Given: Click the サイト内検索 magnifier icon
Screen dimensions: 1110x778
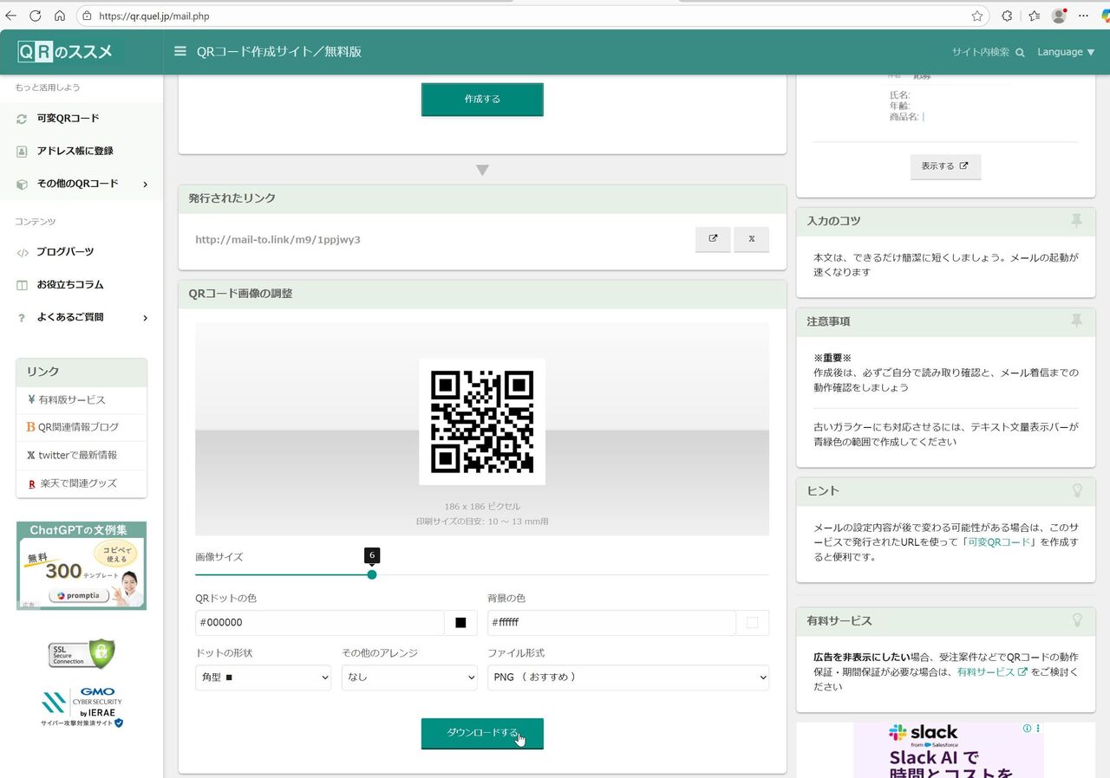Looking at the screenshot, I should [1020, 52].
